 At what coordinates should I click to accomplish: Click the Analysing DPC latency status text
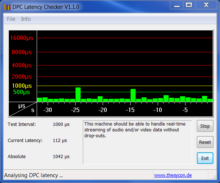tap(33, 175)
